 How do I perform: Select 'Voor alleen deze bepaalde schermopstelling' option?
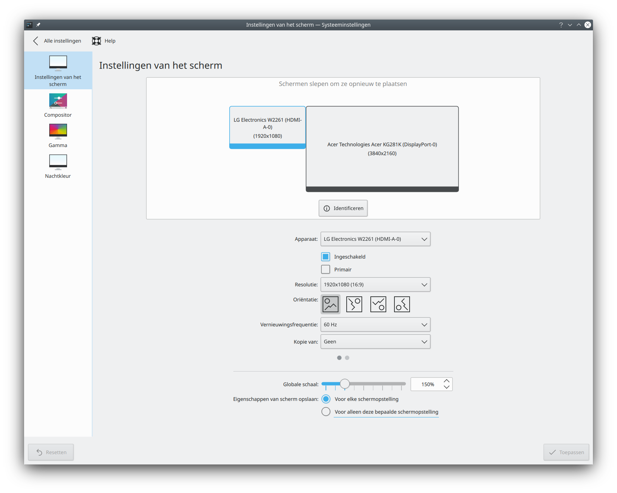coord(326,412)
